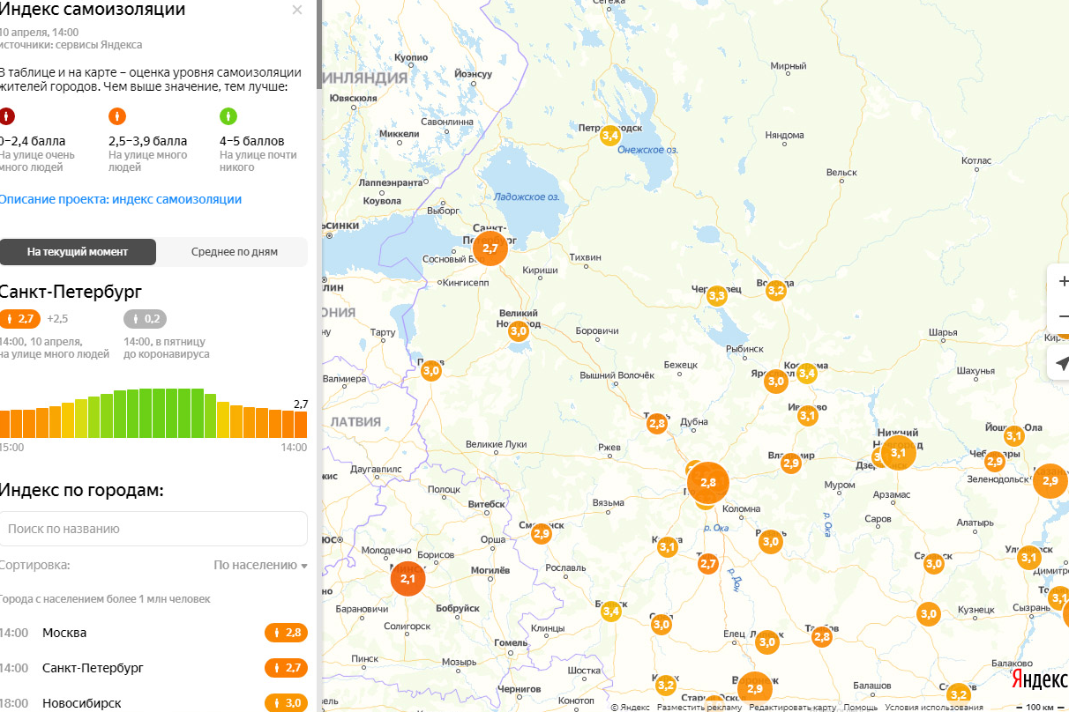The image size is (1069, 712).
Task: Select the Москва row in the city list
Action: pyautogui.click(x=153, y=633)
